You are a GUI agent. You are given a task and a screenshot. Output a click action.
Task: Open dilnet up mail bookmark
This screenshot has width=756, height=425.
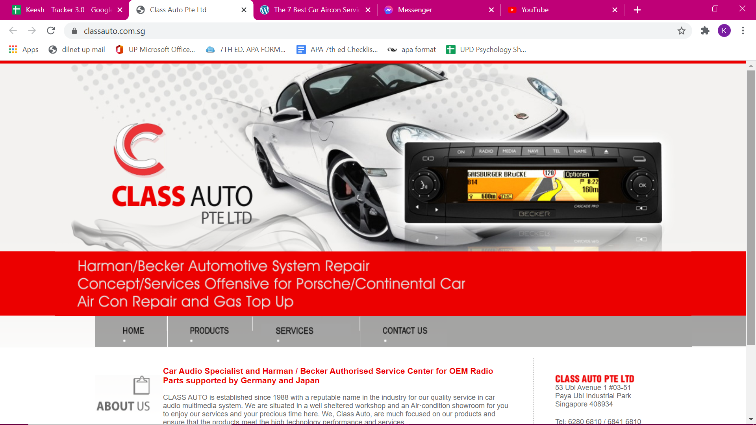(x=77, y=50)
